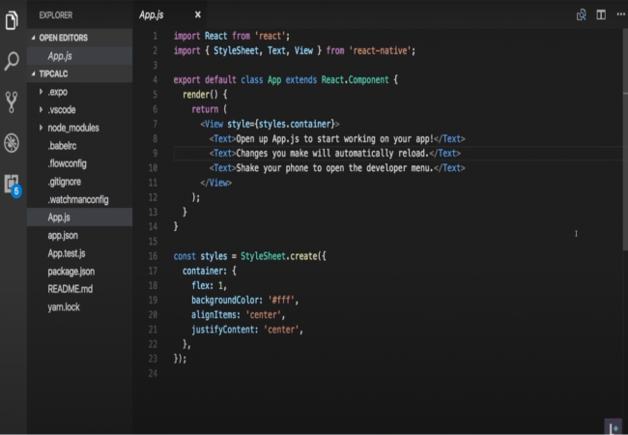Open the More Actions ellipsis menu
This screenshot has height=435, width=628.
click(619, 14)
